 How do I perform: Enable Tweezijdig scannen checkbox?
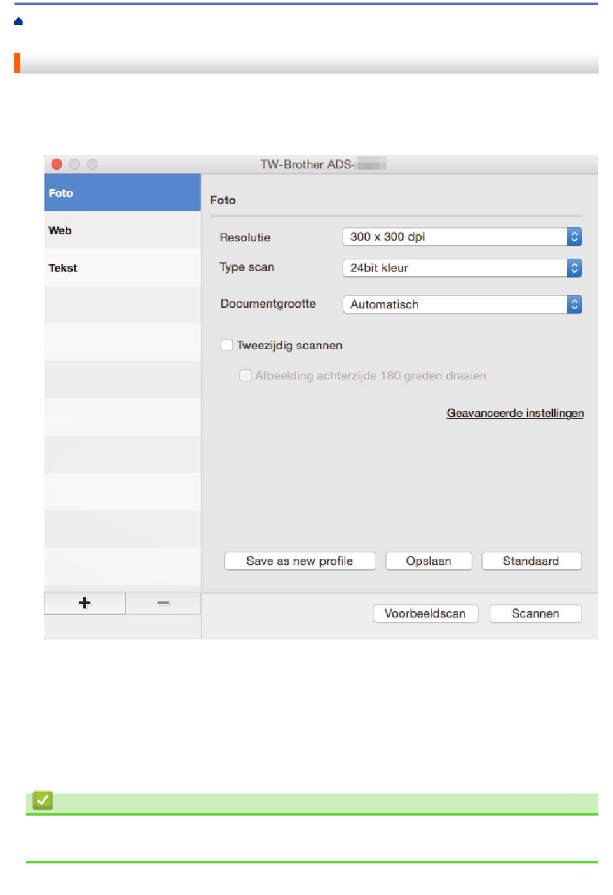[227, 345]
